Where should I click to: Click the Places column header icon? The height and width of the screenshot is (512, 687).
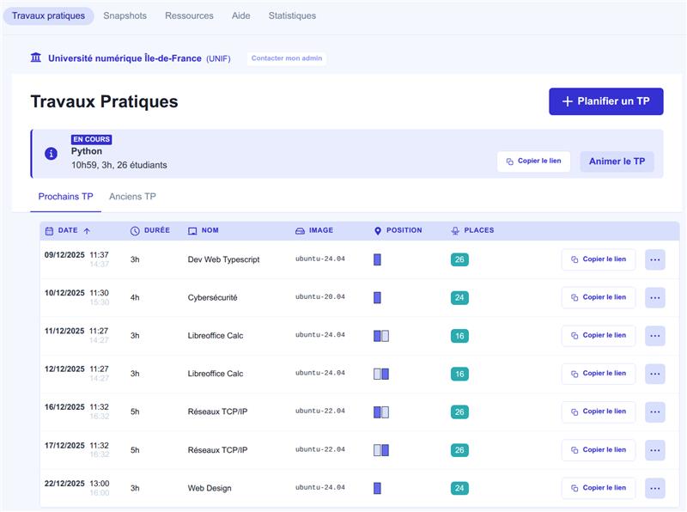tap(455, 231)
